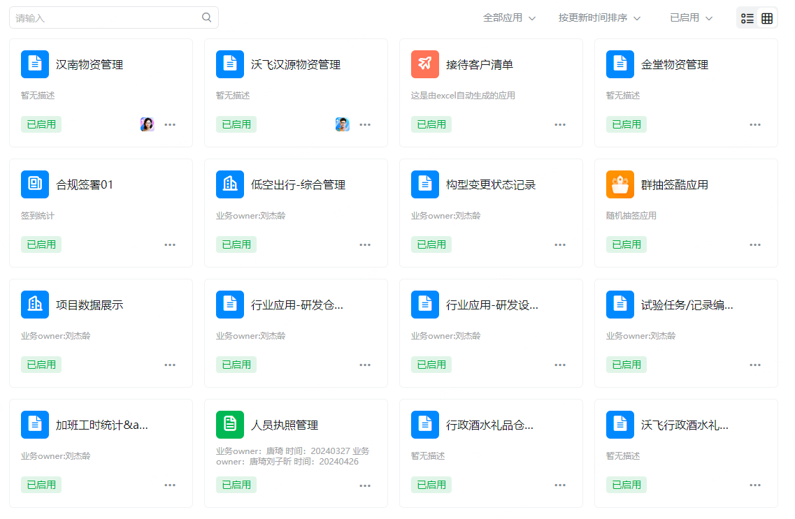795x519 pixels.
Task: Open 试验任务/记录编... app icon
Action: coord(620,305)
